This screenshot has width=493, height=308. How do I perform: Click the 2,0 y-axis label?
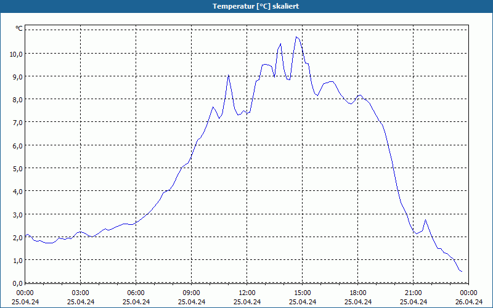[x=18, y=238]
